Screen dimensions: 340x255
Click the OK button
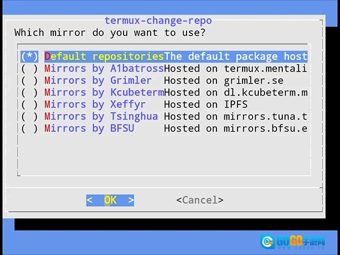pyautogui.click(x=110, y=200)
